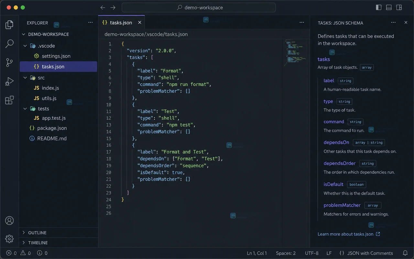
Task: Expand the OUTLINE section
Action: tap(59, 233)
